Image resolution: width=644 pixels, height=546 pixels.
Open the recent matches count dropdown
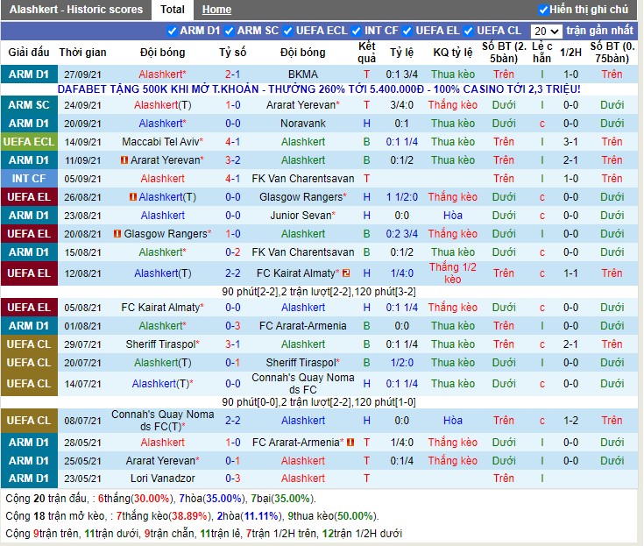point(546,31)
